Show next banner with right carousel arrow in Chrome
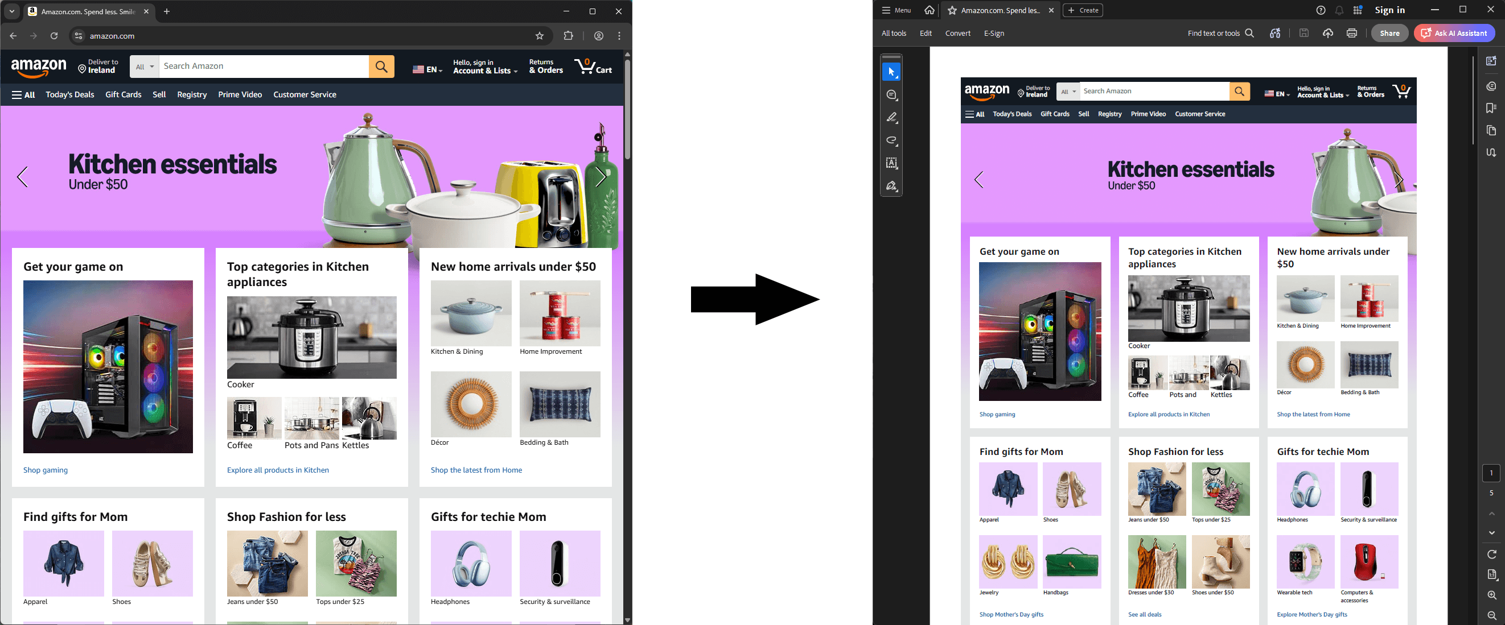 601,177
